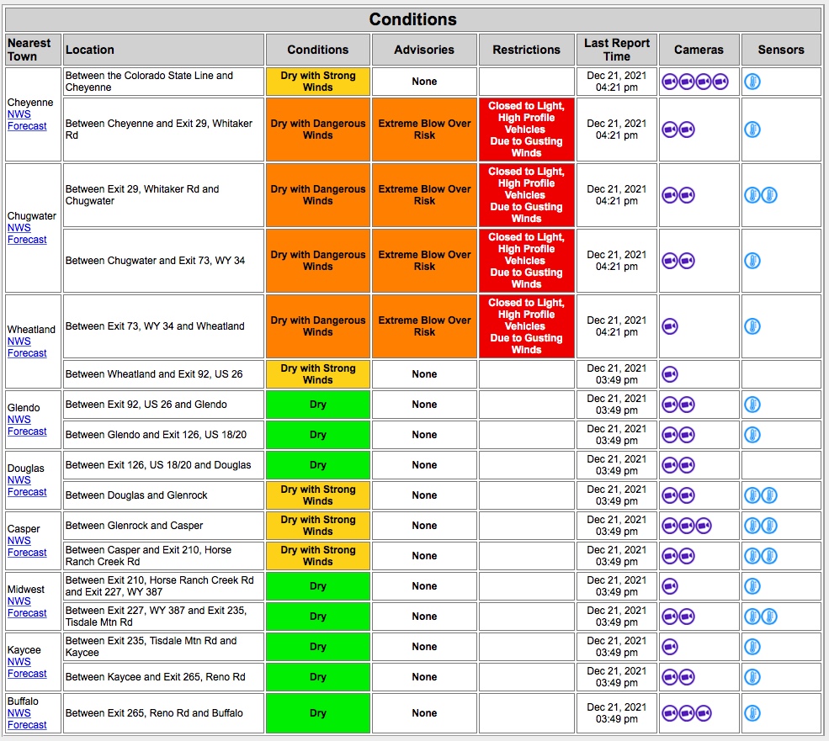This screenshot has width=829, height=741.
Task: Click the Conditions column header
Action: pos(318,50)
